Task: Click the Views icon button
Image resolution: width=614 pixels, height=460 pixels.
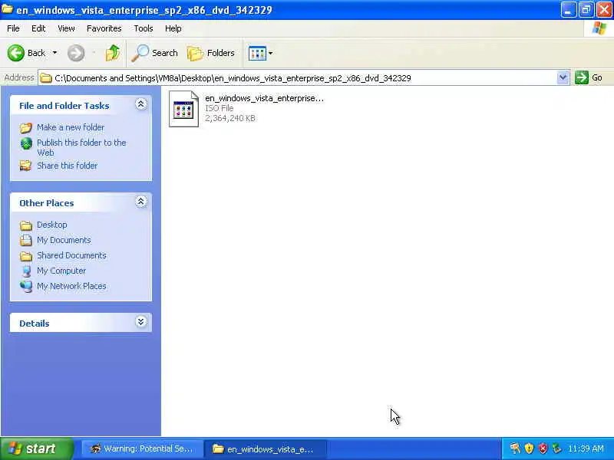Action: coord(257,53)
